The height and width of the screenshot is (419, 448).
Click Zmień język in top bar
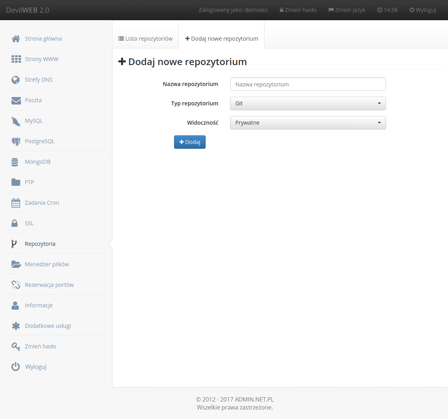point(347,10)
